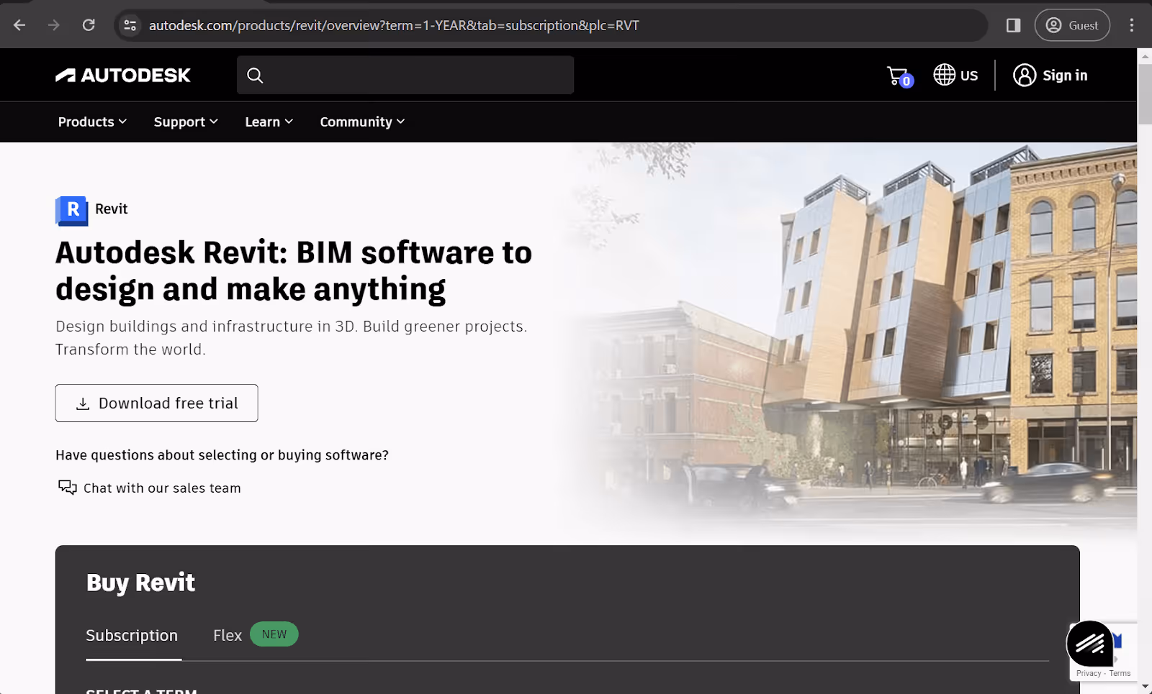Click the reCAPTCHA Privacy link
This screenshot has width=1152, height=694.
pyautogui.click(x=1089, y=673)
